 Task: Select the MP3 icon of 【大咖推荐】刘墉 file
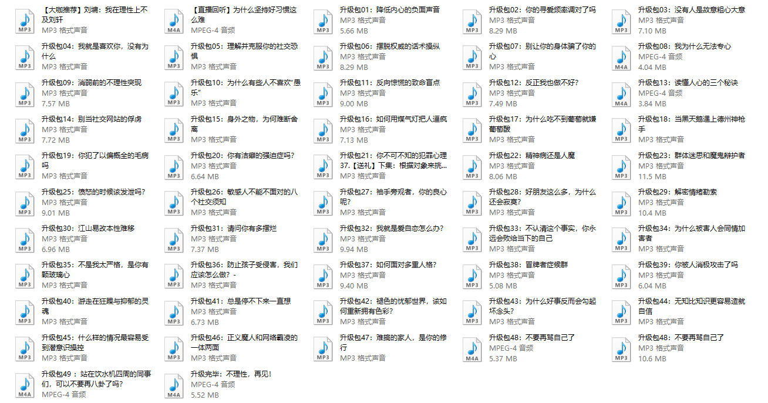tap(24, 21)
